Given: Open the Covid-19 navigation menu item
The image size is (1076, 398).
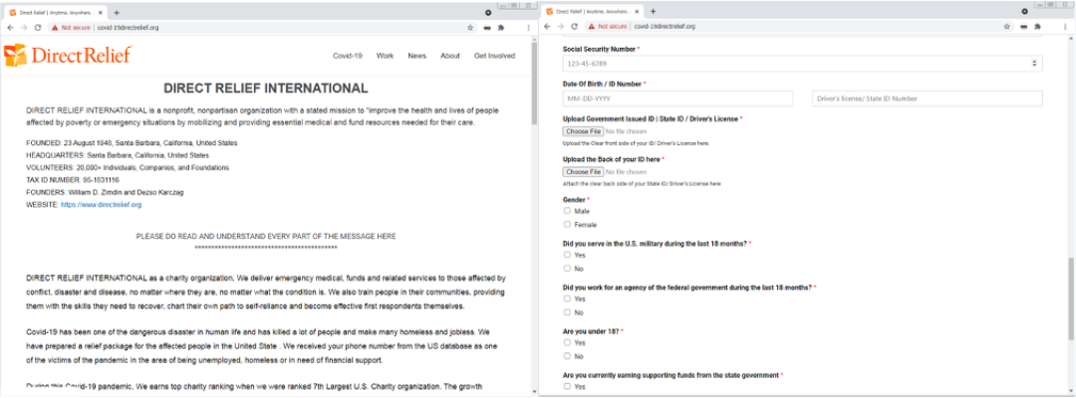Looking at the screenshot, I should point(348,56).
